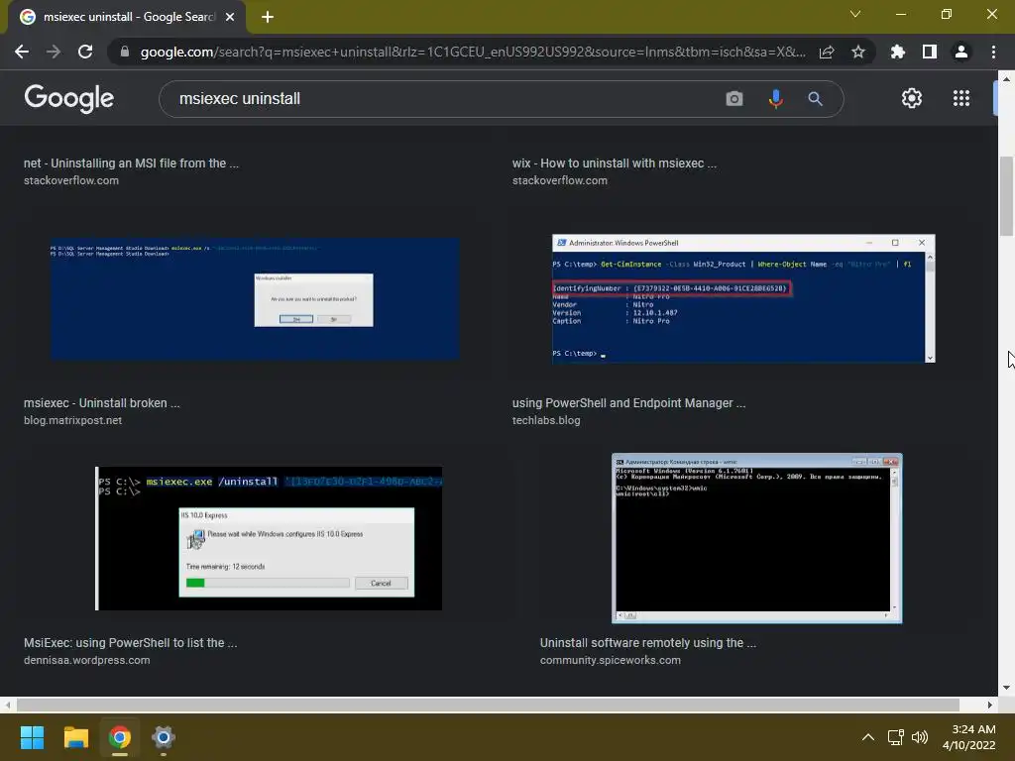Screen dimensions: 1015x761
Task: Open 'msiexec - Uninstall broken' result title
Action: point(102,402)
